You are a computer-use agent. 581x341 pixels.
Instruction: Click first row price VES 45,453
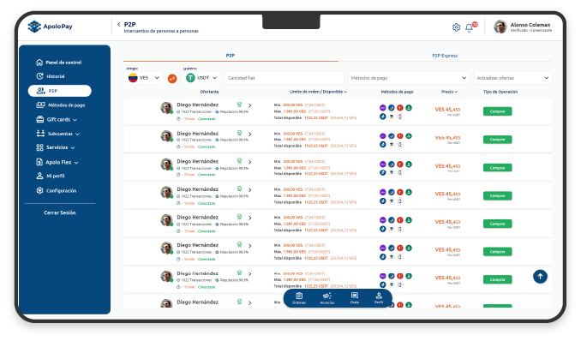coord(447,110)
